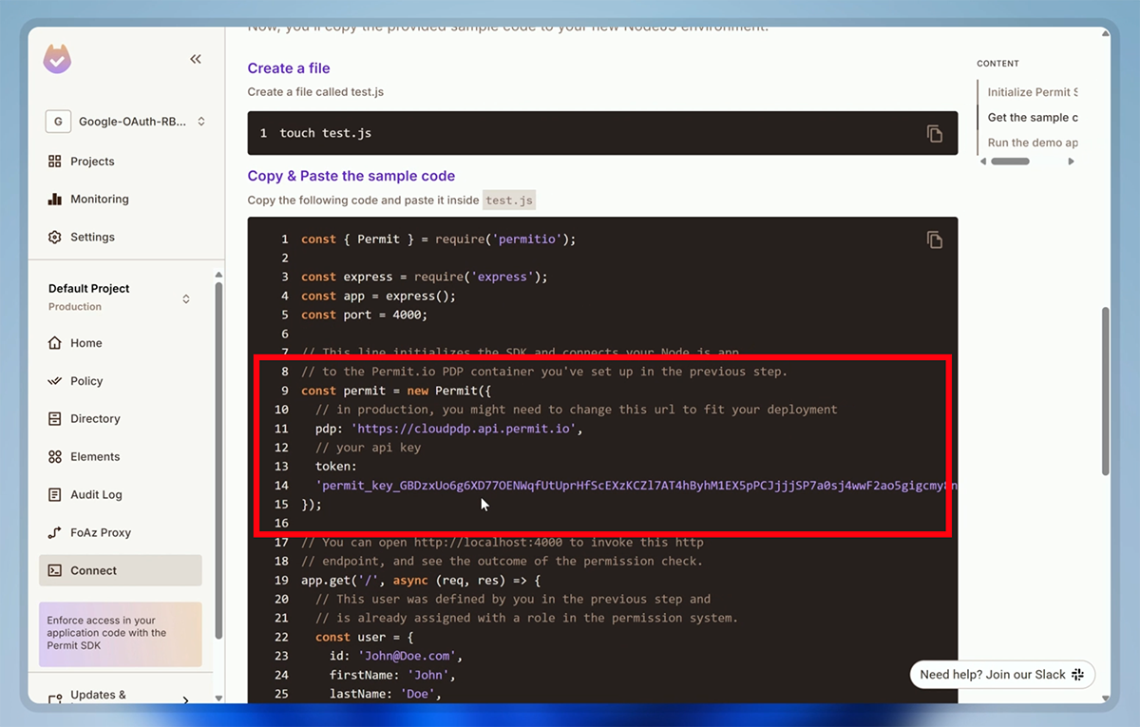Click the Projects grid icon
The height and width of the screenshot is (727, 1140).
55,162
